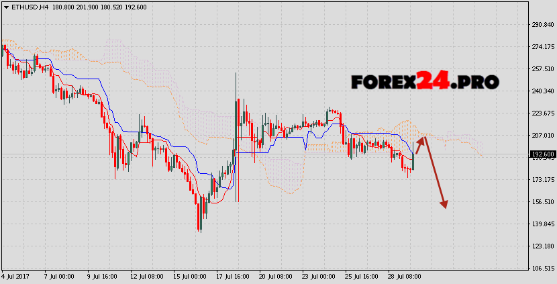Click the red upward forecast arrow
The height and width of the screenshot is (284, 557).
coord(419,144)
